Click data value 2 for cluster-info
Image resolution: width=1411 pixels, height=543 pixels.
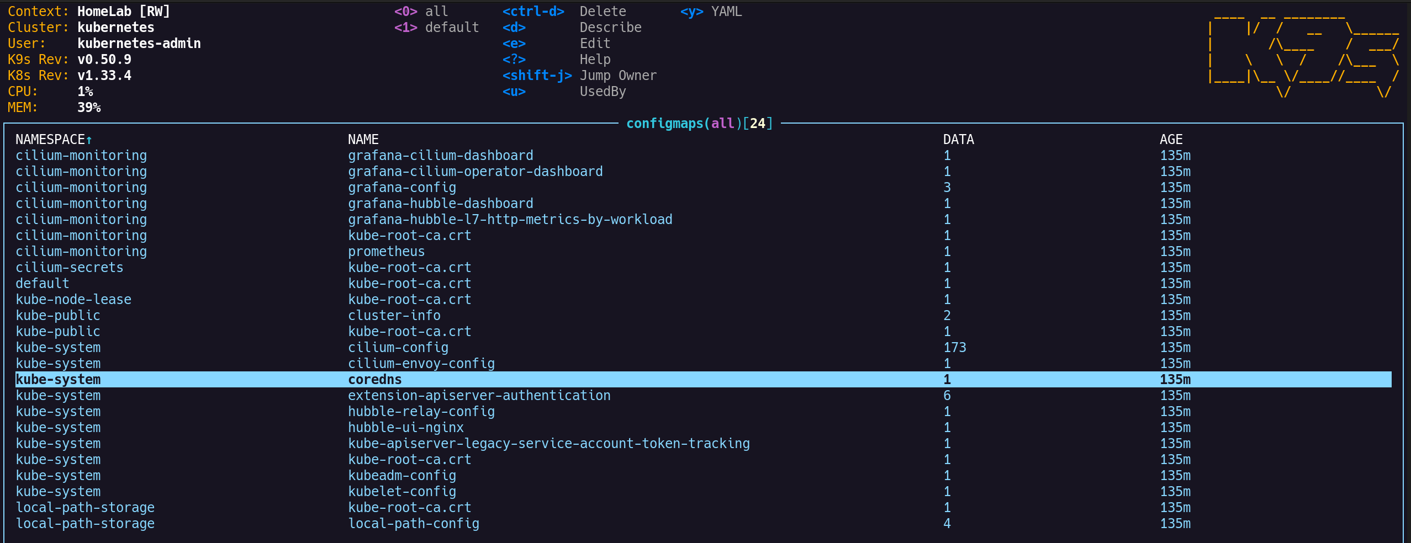(947, 316)
